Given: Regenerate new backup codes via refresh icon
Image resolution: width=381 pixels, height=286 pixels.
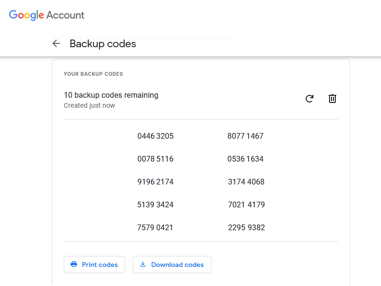Looking at the screenshot, I should tap(310, 99).
